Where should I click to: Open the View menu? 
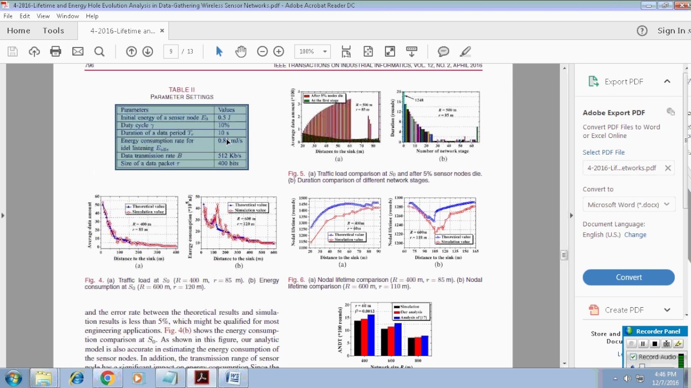pyautogui.click(x=43, y=16)
